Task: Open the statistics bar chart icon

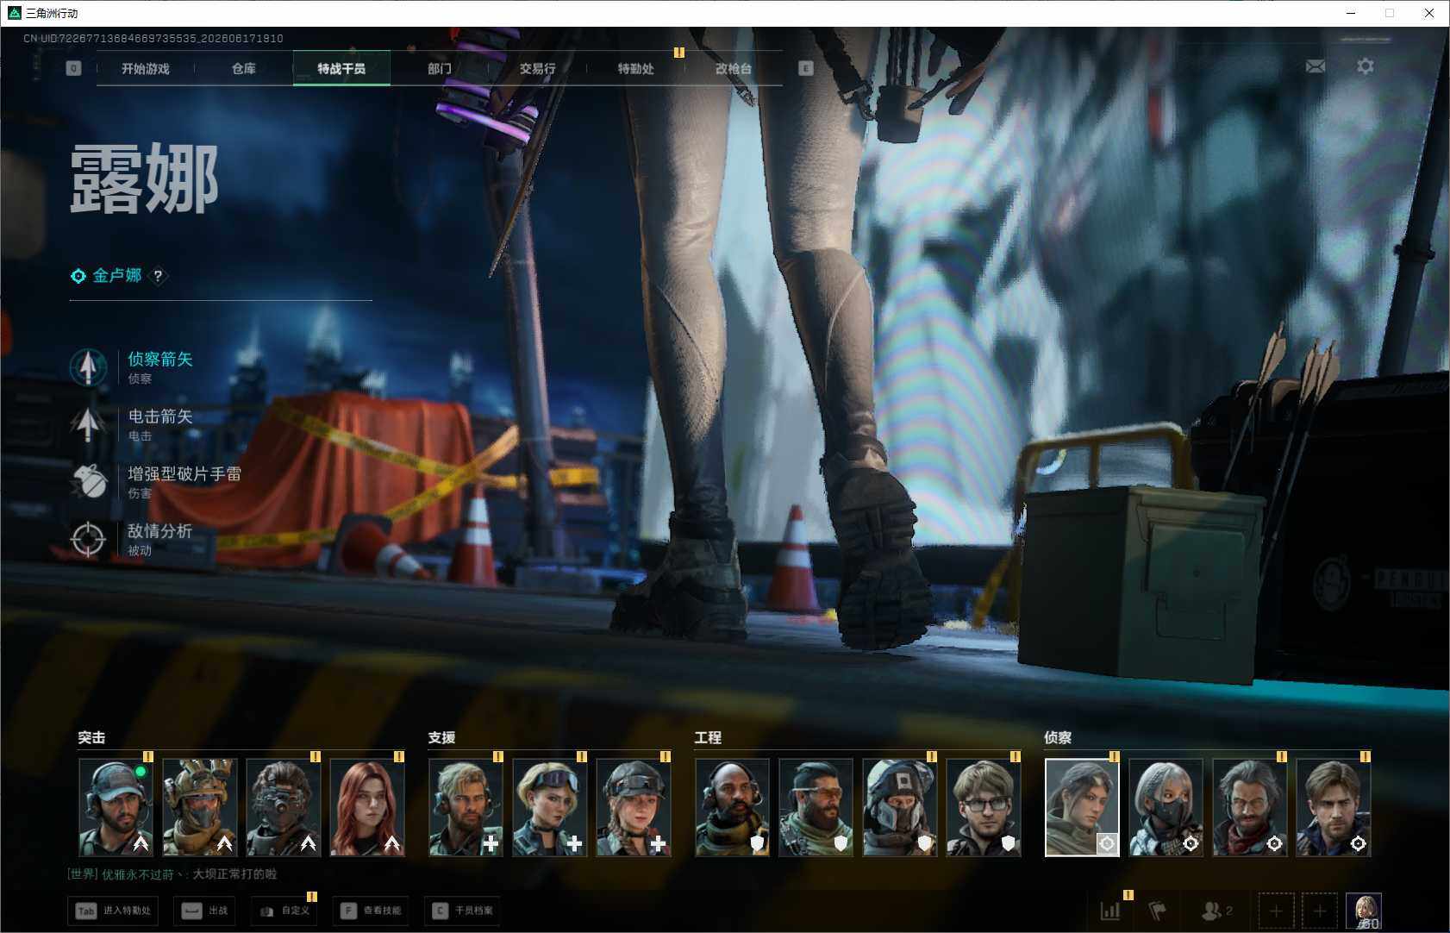Action: 1110,911
